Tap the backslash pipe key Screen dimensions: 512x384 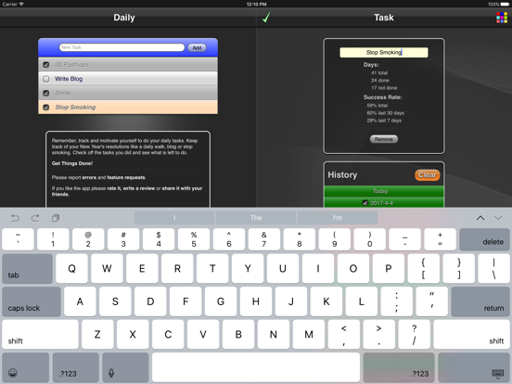(x=493, y=269)
